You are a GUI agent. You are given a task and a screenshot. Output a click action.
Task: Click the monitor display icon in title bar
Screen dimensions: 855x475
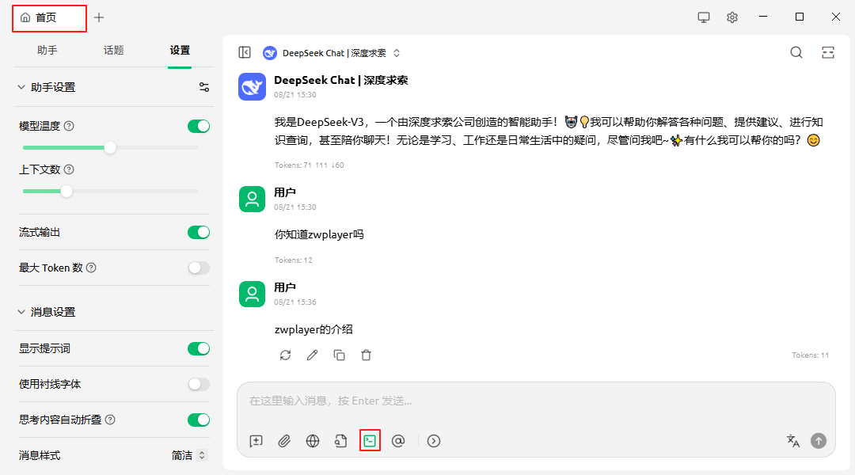[704, 17]
